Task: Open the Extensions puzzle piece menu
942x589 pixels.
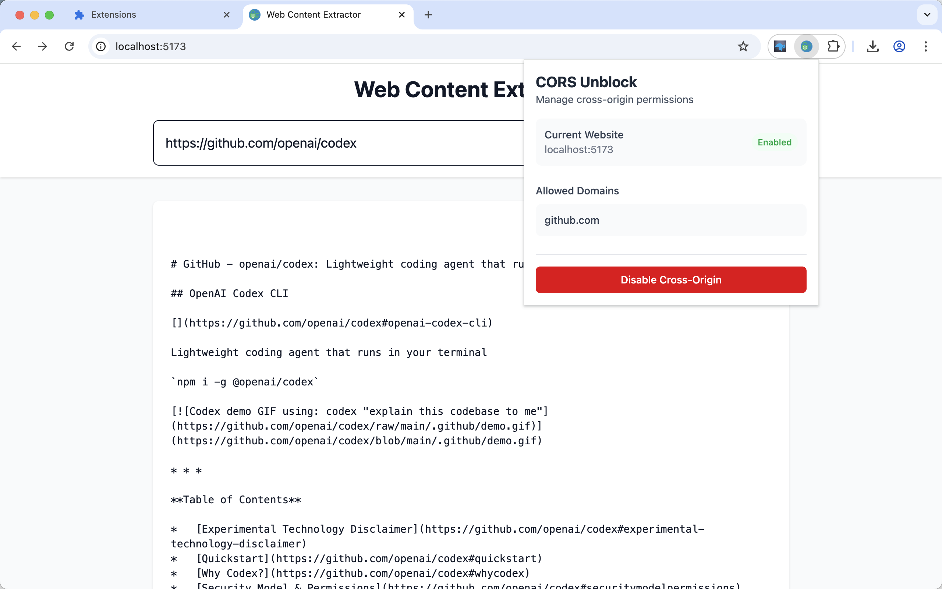Action: click(833, 46)
